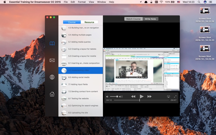The height and width of the screenshot is (135, 216).
Task: Open the File menu
Action: coord(66,2)
